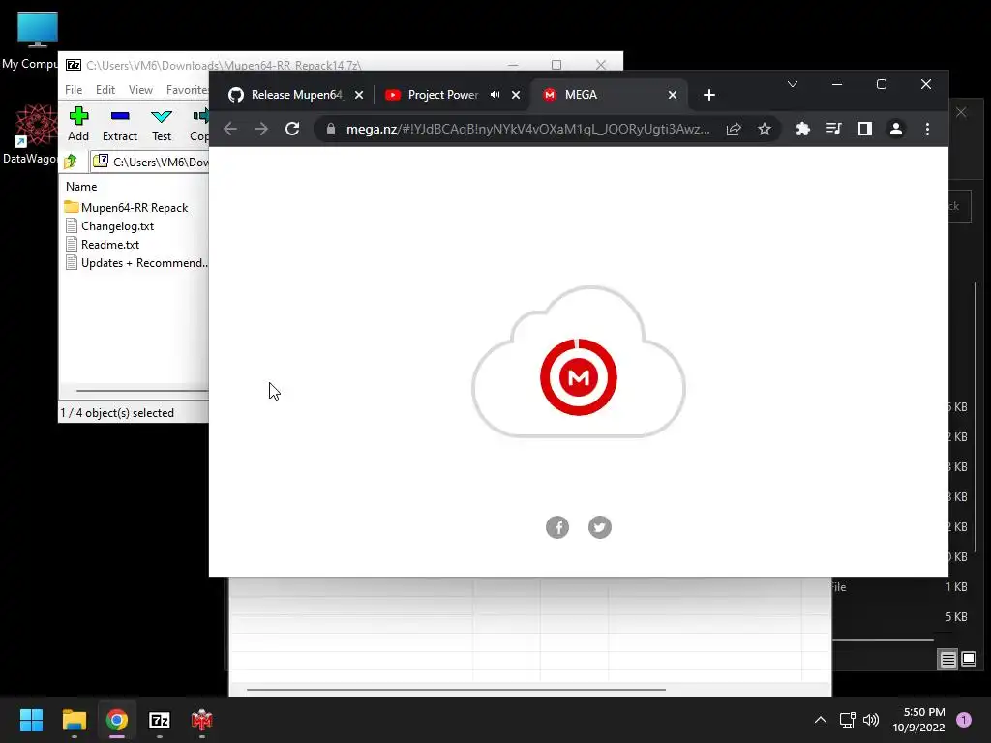
Task: Switch background window to large icons view
Action: pos(969,660)
